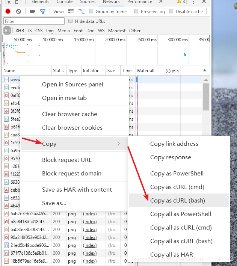
Task: Enable Disable cache checkbox
Action: pos(171,11)
